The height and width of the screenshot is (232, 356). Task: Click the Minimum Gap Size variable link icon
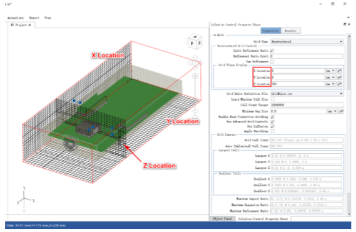pos(341,111)
